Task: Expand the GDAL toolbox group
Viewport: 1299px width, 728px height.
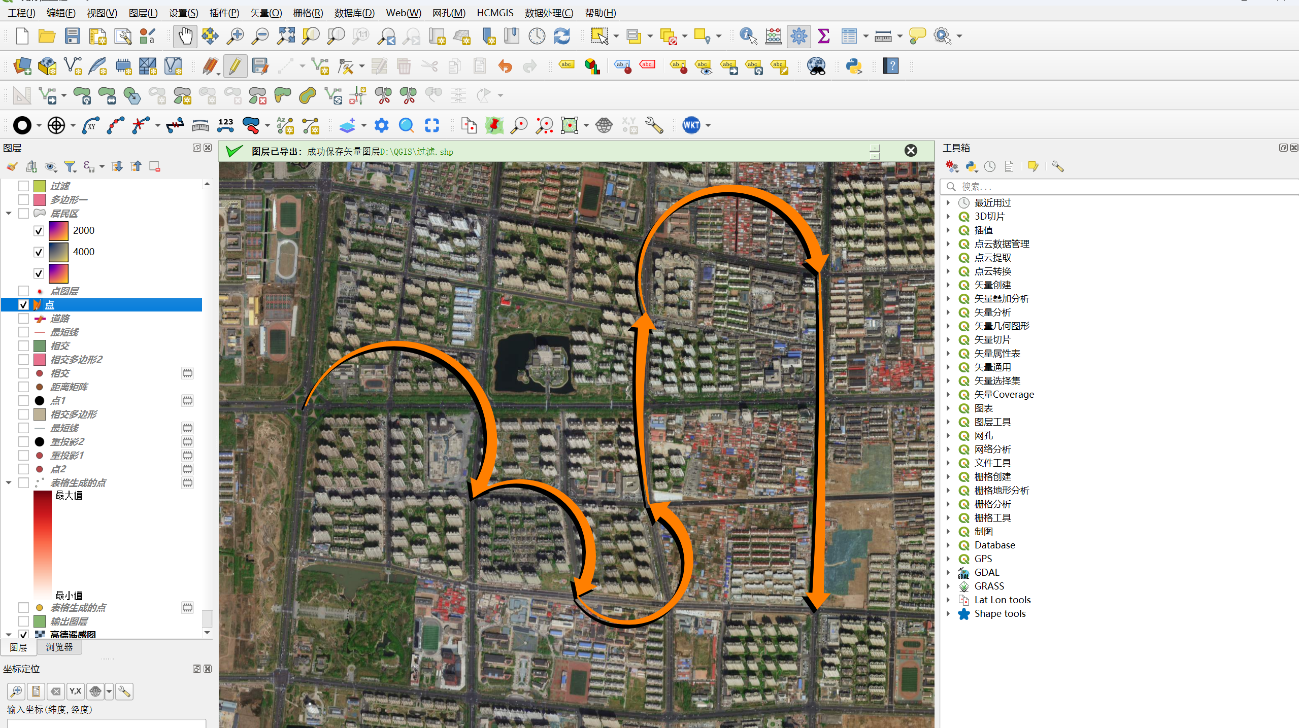Action: pos(948,573)
